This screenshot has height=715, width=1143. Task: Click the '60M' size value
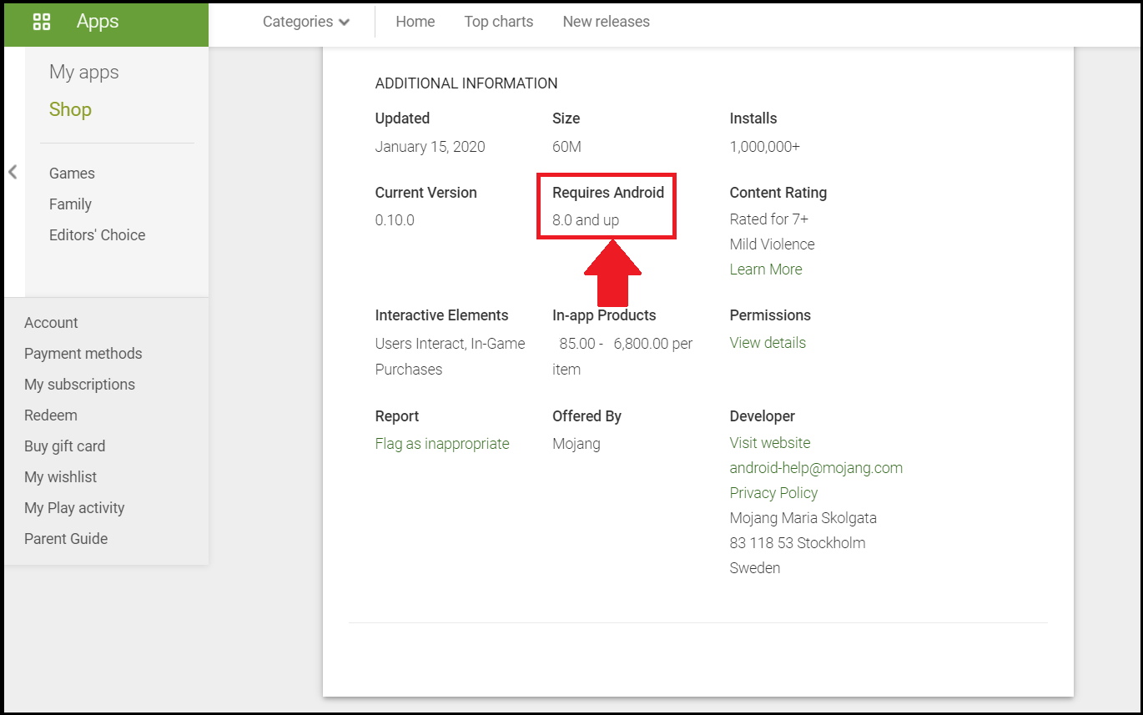click(x=566, y=147)
